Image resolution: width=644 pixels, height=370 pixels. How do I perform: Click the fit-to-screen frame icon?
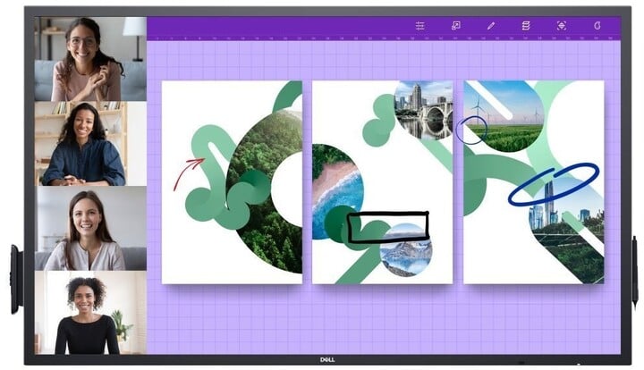pyautogui.click(x=561, y=26)
